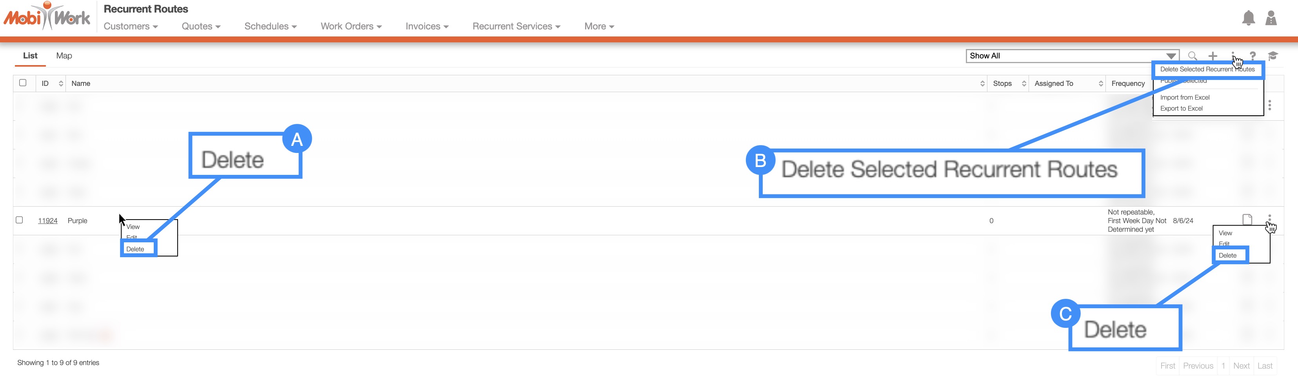The height and width of the screenshot is (378, 1298).
Task: Toggle the select-all checkbox in the table header
Action: click(x=23, y=83)
